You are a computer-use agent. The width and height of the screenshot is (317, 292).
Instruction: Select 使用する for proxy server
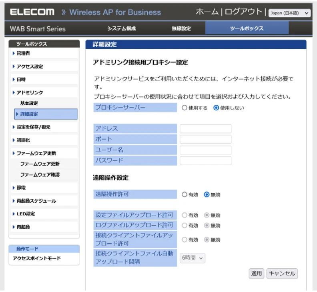[184, 108]
